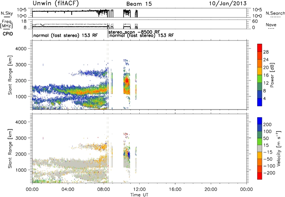Click the '-100' tick on Velocity colour bar

click(x=269, y=166)
